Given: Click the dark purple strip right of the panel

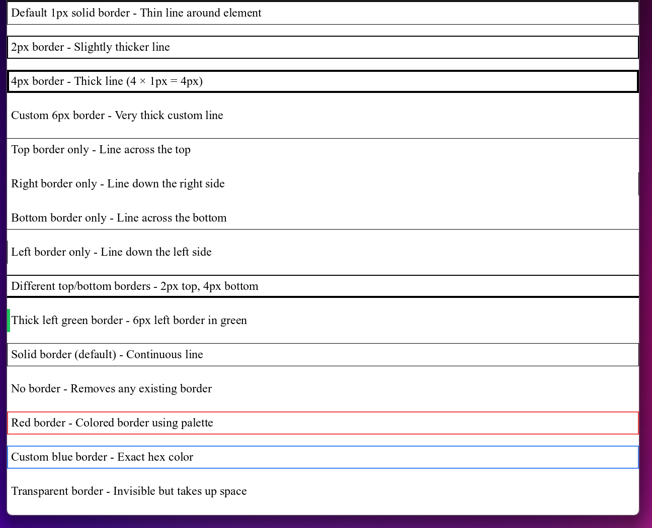Looking at the screenshot, I should tap(646, 251).
